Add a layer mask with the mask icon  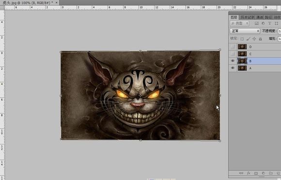[x=256, y=173]
